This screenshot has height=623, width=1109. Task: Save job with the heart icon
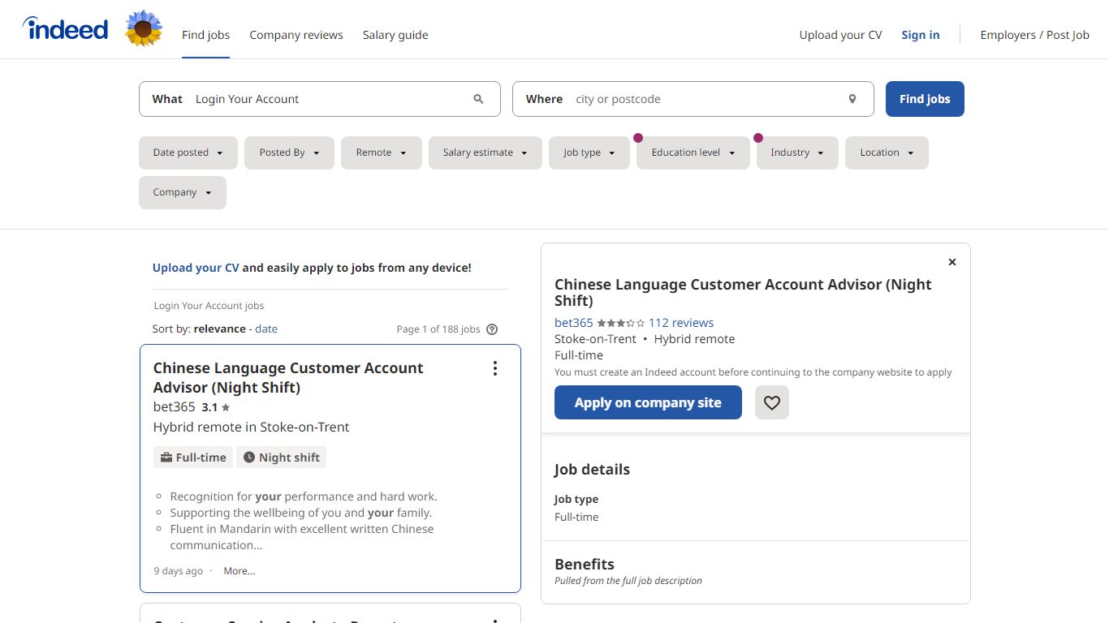pyautogui.click(x=772, y=402)
